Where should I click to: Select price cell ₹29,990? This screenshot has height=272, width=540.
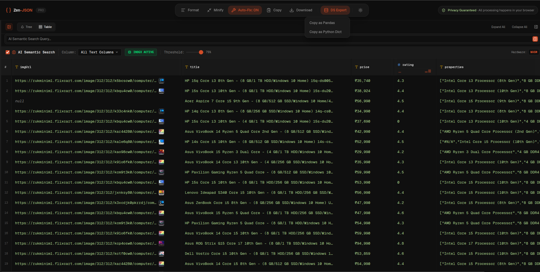point(362,152)
